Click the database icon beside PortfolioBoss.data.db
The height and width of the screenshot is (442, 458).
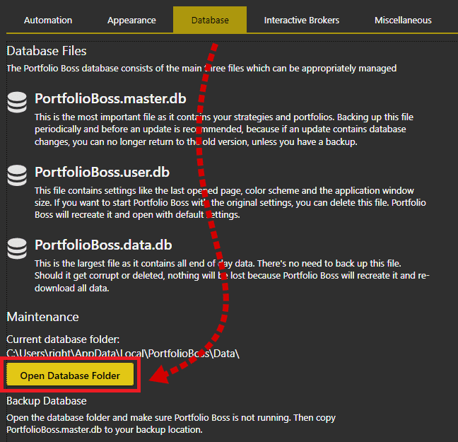(x=17, y=249)
